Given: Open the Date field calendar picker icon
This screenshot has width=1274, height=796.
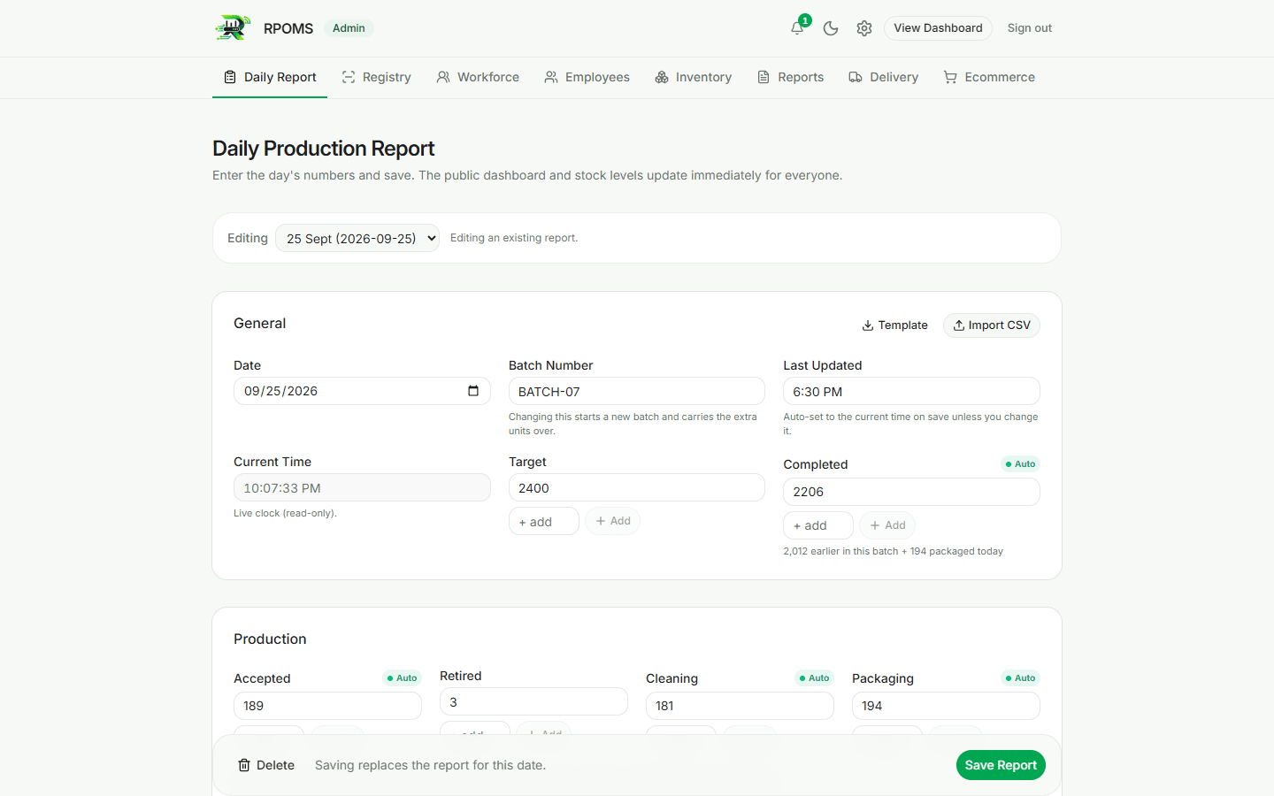Looking at the screenshot, I should point(473,391).
